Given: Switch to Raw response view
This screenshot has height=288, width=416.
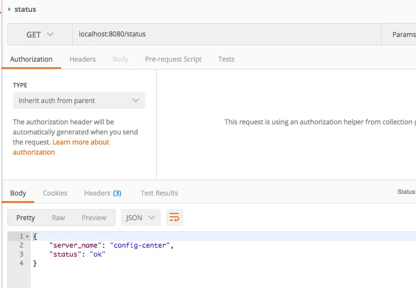Looking at the screenshot, I should 58,217.
